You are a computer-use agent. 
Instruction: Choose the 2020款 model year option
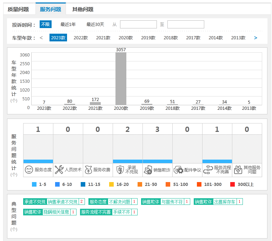click(x=126, y=38)
